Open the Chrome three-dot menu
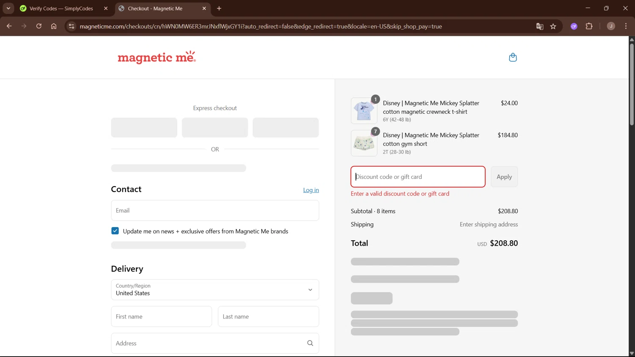The width and height of the screenshot is (635, 357). pyautogui.click(x=626, y=26)
